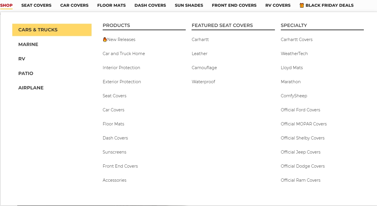The width and height of the screenshot is (377, 206).
Task: Choose the Patio category
Action: click(26, 74)
